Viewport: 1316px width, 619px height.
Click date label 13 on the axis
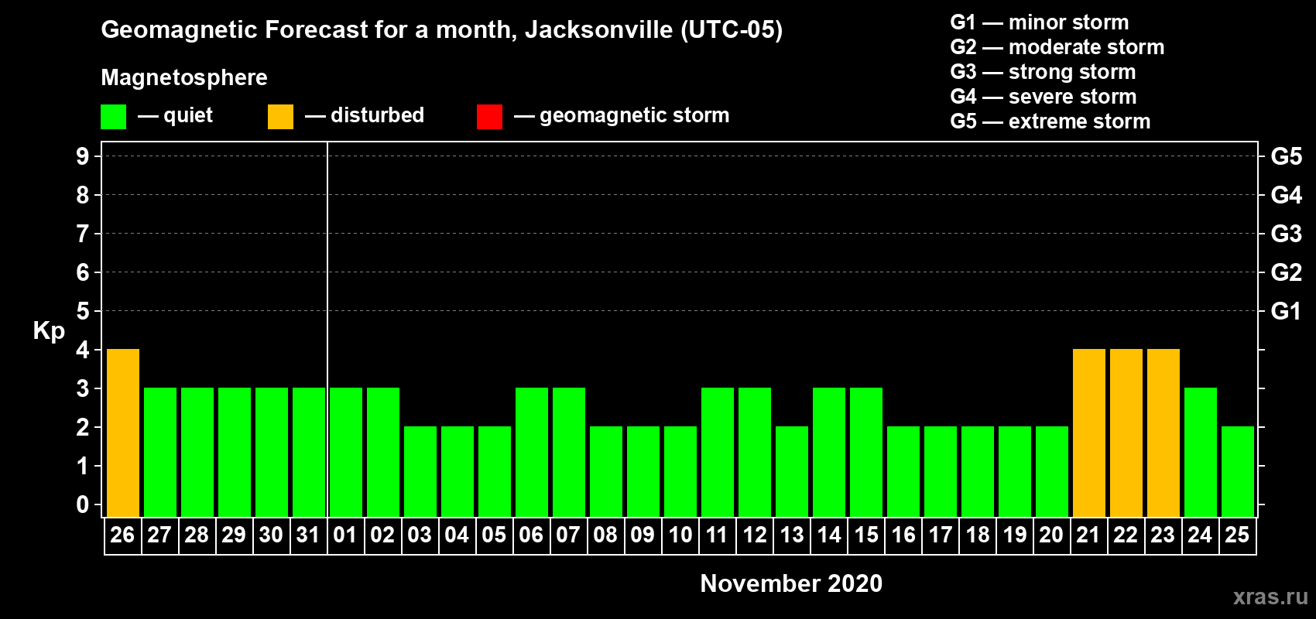(792, 535)
